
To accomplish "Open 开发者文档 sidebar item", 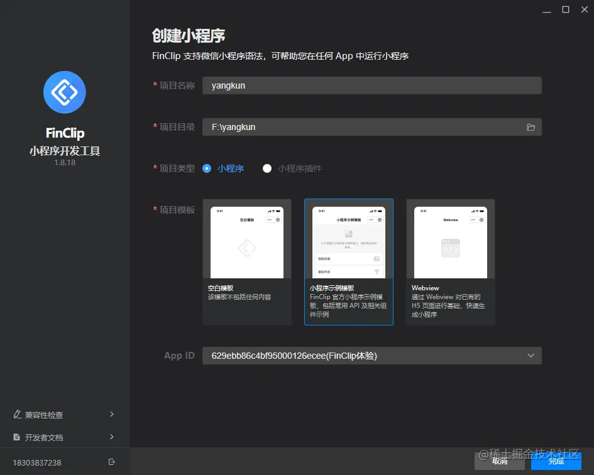I will pos(63,437).
